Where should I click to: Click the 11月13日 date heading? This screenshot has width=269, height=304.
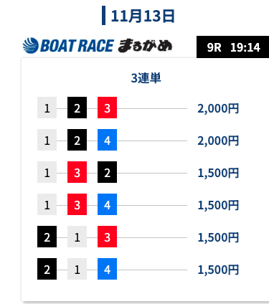[143, 16]
